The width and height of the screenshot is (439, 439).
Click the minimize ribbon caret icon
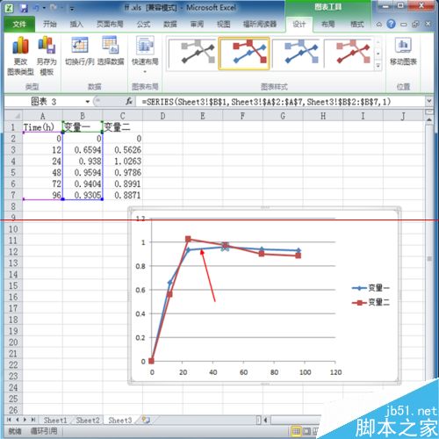tap(378, 25)
